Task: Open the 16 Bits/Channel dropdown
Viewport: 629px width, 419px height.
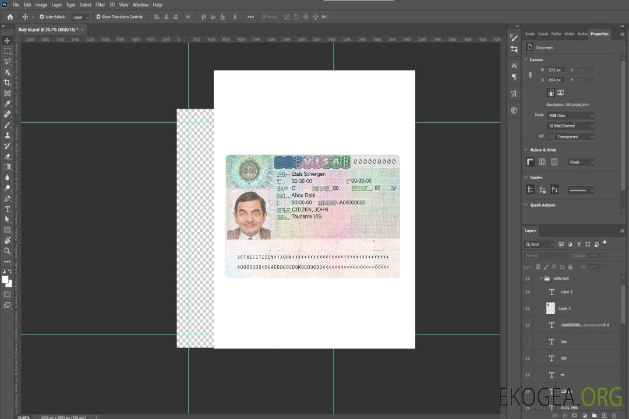Action: 570,126
